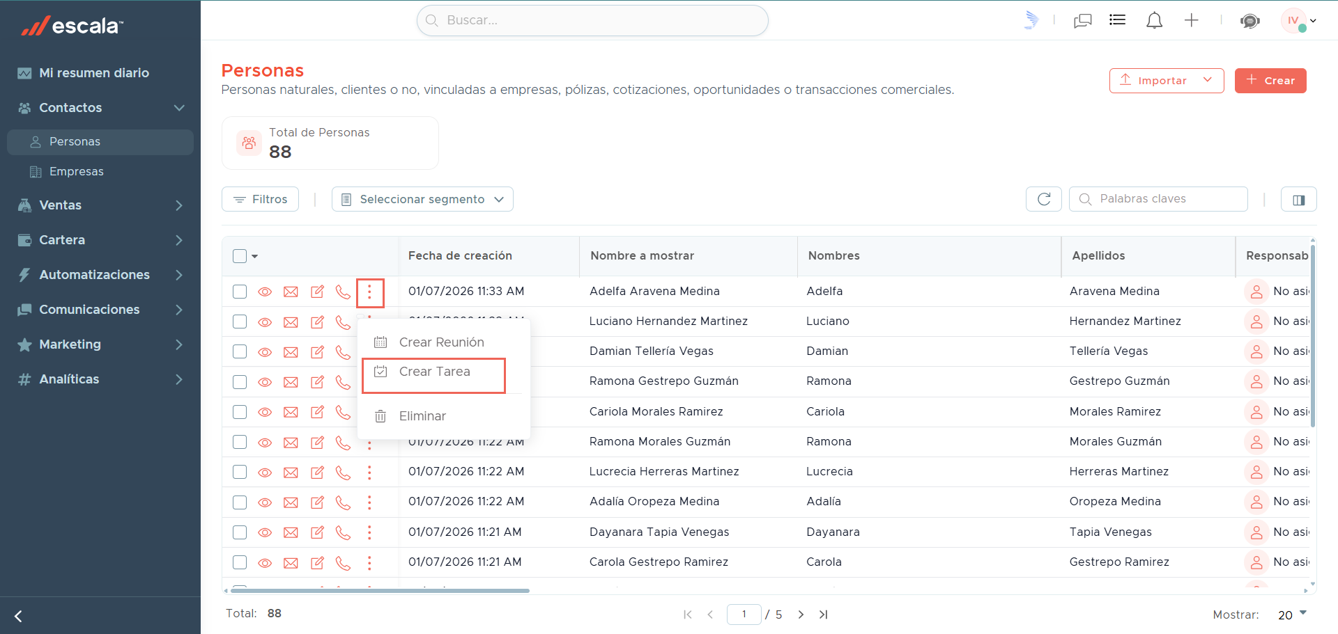1338x634 pixels.
Task: Click the current page number field
Action: 744,615
